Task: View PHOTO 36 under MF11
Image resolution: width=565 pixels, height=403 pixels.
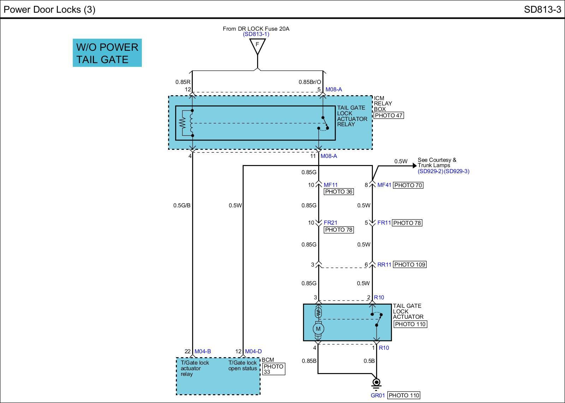Action: click(x=339, y=192)
